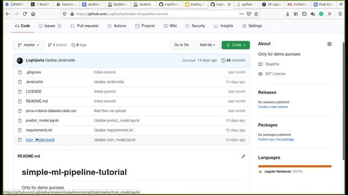The width and height of the screenshot is (348, 195).
Task: Click the Loghijiaha avatar in commit row
Action: pyautogui.click(x=20, y=60)
